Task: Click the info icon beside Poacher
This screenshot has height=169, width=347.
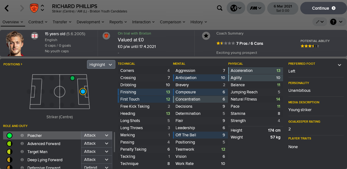Action: click(22, 135)
